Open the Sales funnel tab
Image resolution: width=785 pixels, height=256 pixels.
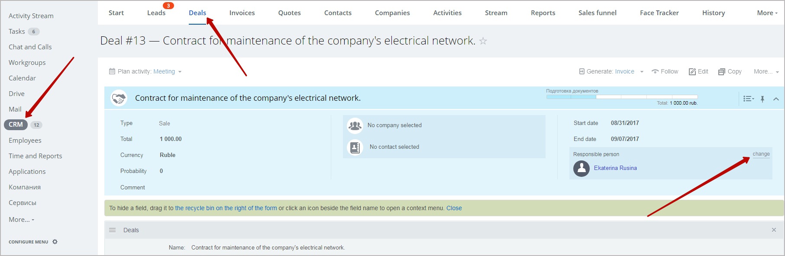click(598, 13)
